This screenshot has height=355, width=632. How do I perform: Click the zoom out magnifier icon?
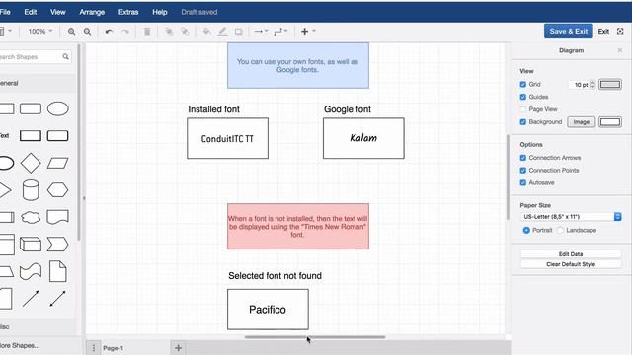tap(87, 31)
